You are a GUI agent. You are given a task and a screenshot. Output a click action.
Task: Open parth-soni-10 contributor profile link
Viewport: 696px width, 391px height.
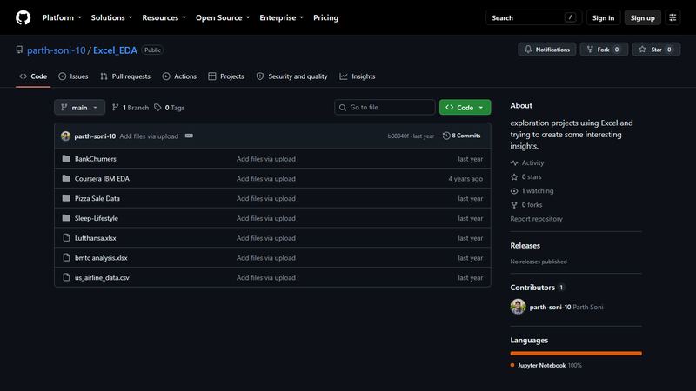(x=551, y=307)
